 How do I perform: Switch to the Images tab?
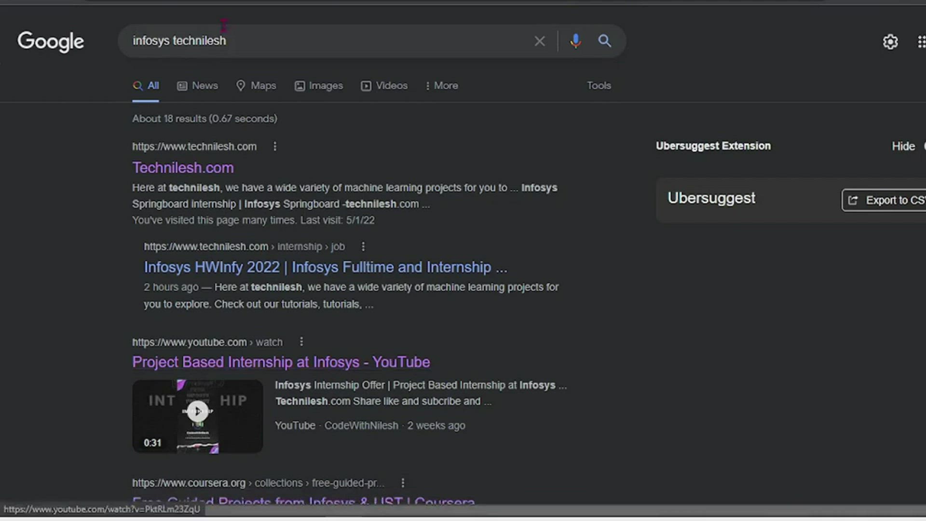(319, 85)
